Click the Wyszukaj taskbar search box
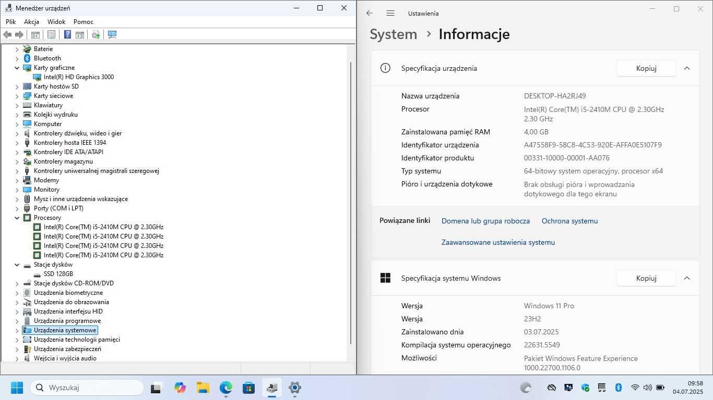The width and height of the screenshot is (713, 400). (87, 387)
